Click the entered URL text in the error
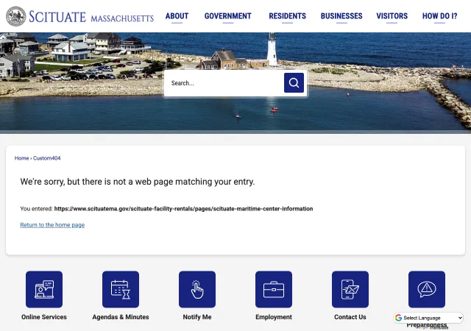Screen dimensions: 471x331 coord(183,209)
